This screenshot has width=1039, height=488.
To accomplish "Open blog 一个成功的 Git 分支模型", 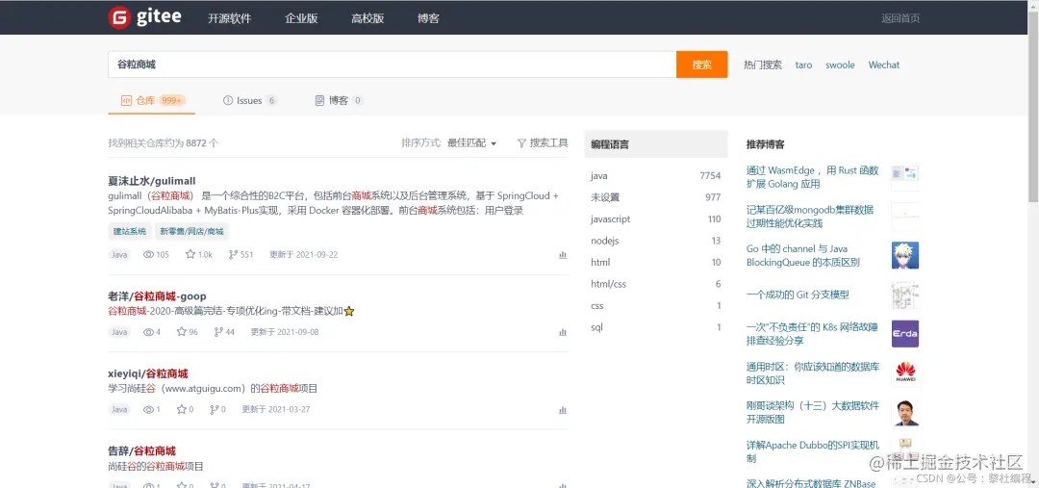I will (798, 295).
